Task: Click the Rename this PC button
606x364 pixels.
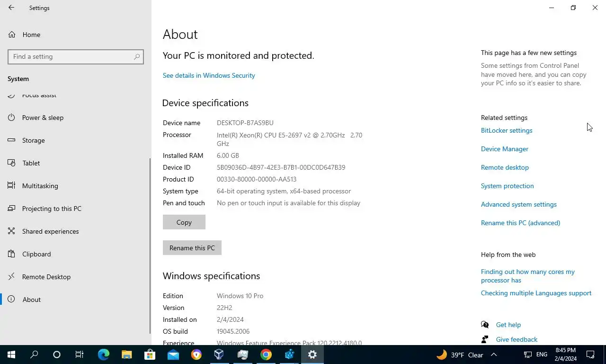Action: coord(192,248)
